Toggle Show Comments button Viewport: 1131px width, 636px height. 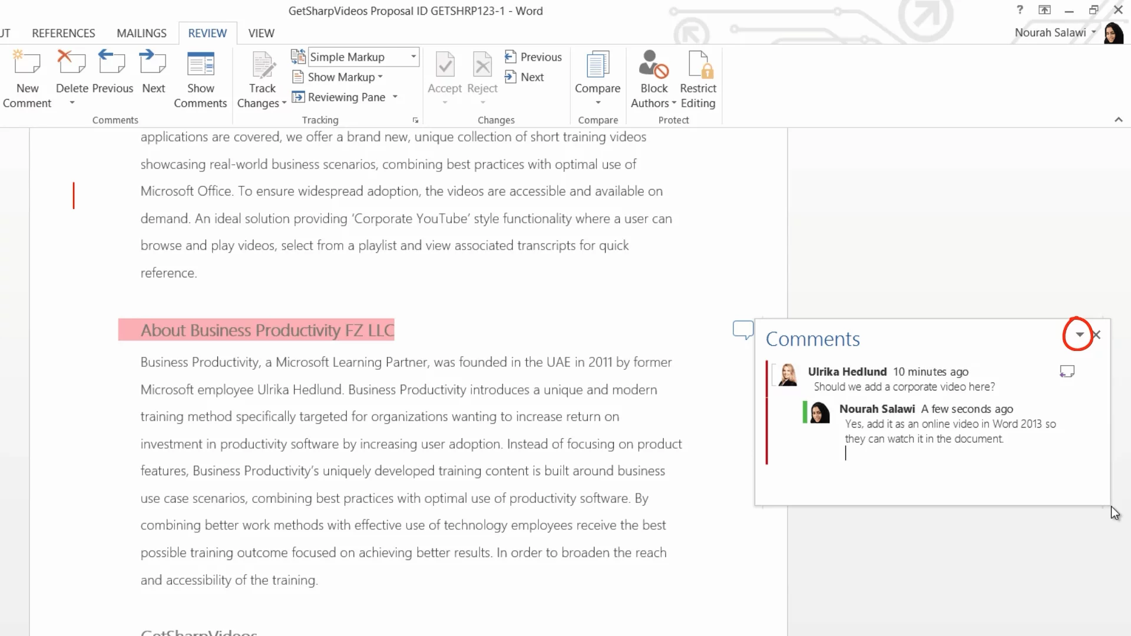200,65
